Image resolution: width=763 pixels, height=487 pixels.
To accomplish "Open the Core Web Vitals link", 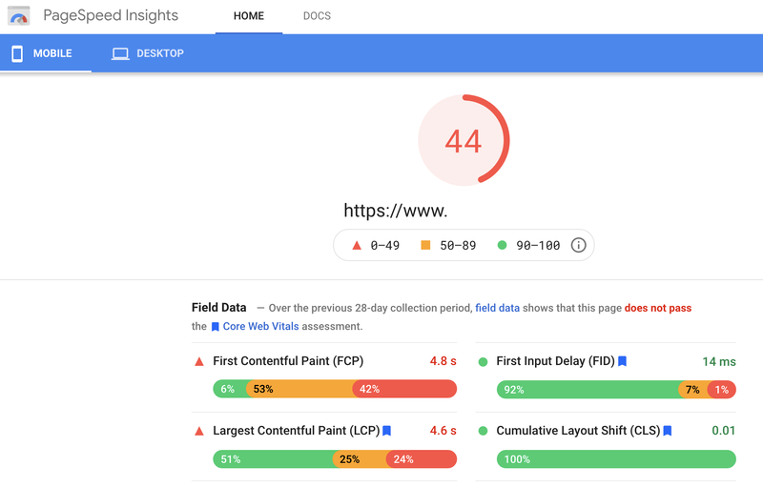I will pos(260,327).
